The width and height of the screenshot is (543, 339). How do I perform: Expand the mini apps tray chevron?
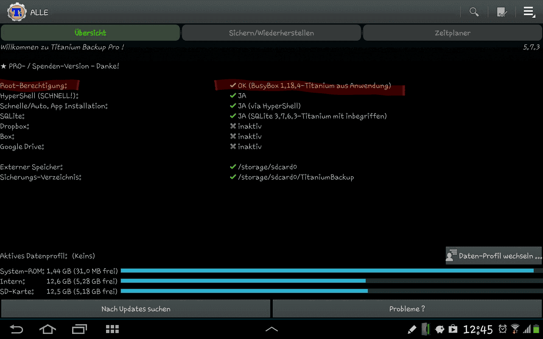271,329
